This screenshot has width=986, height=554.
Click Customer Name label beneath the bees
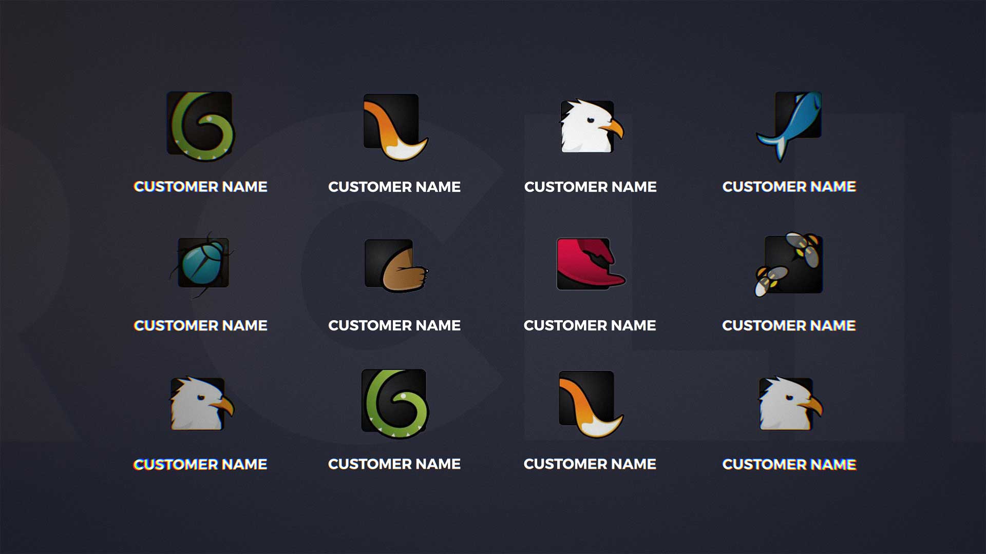point(789,326)
